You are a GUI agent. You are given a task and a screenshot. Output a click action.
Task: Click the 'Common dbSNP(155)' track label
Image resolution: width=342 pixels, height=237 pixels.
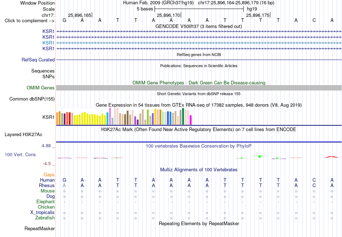tap(32, 99)
